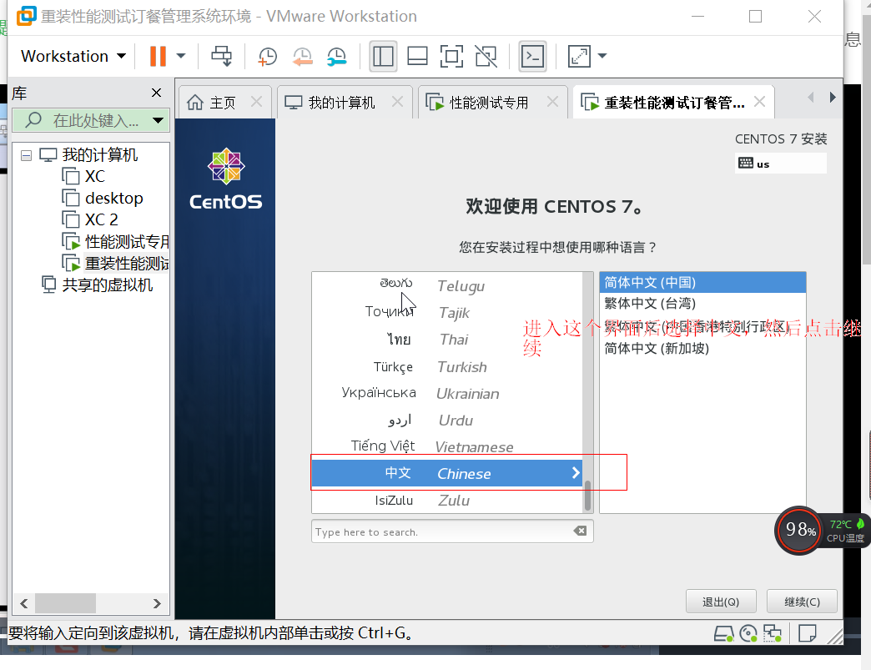The width and height of the screenshot is (871, 670).
Task: Select Telugu in the language list
Action: pos(447,285)
